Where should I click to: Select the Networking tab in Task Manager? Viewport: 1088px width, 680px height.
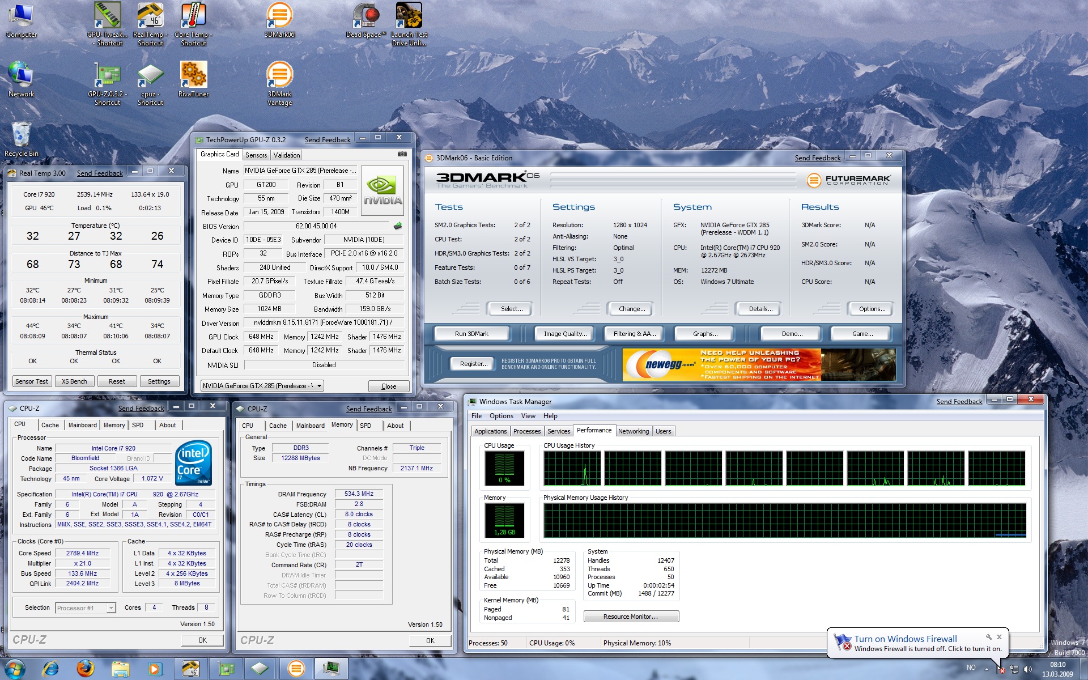[x=634, y=431]
